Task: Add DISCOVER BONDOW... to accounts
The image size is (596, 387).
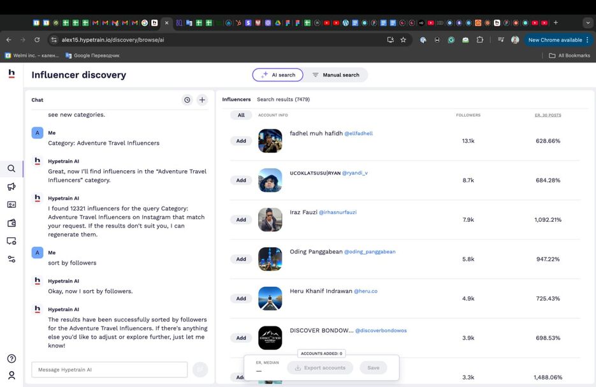Action: (241, 338)
